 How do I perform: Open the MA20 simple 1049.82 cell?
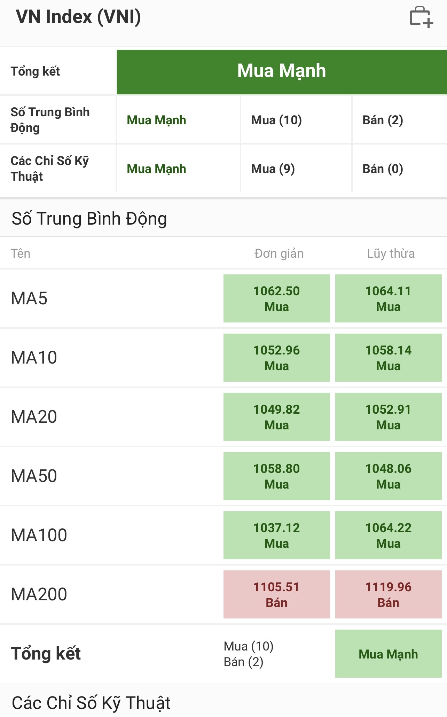276,417
